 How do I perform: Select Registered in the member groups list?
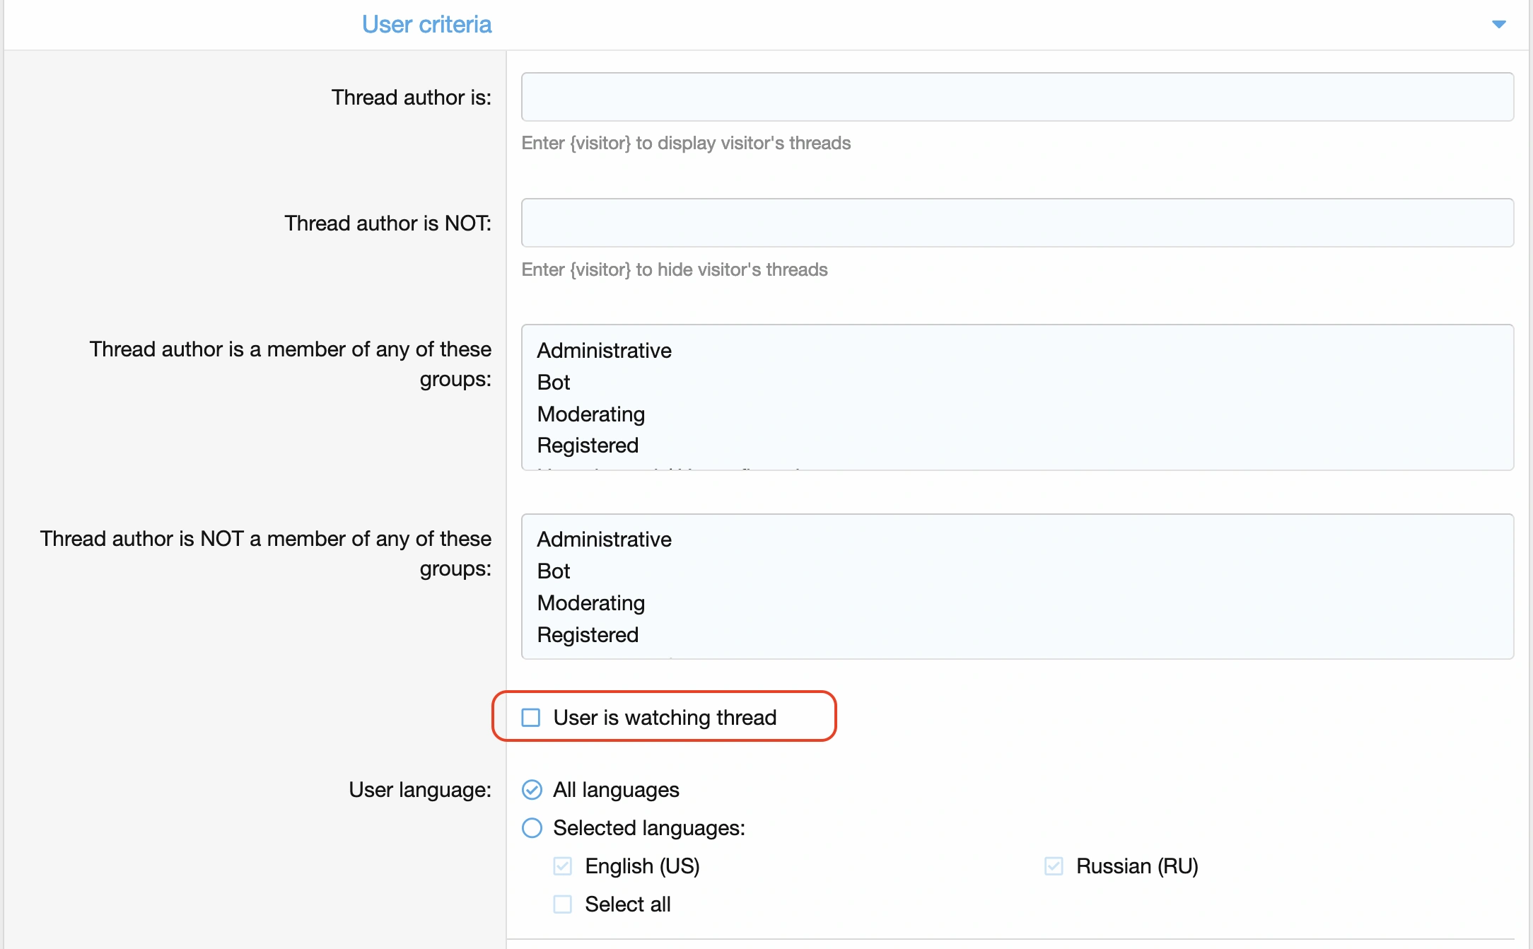[588, 446]
